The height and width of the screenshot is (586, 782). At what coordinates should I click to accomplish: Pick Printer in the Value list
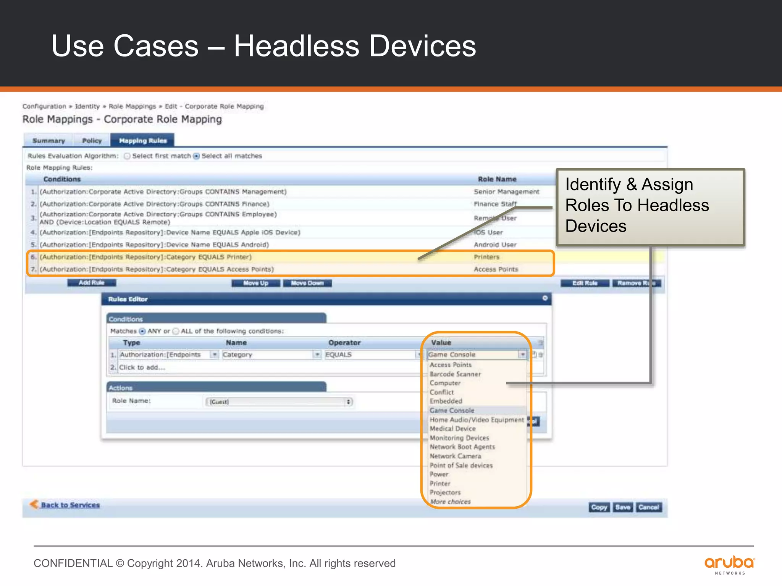tap(440, 484)
